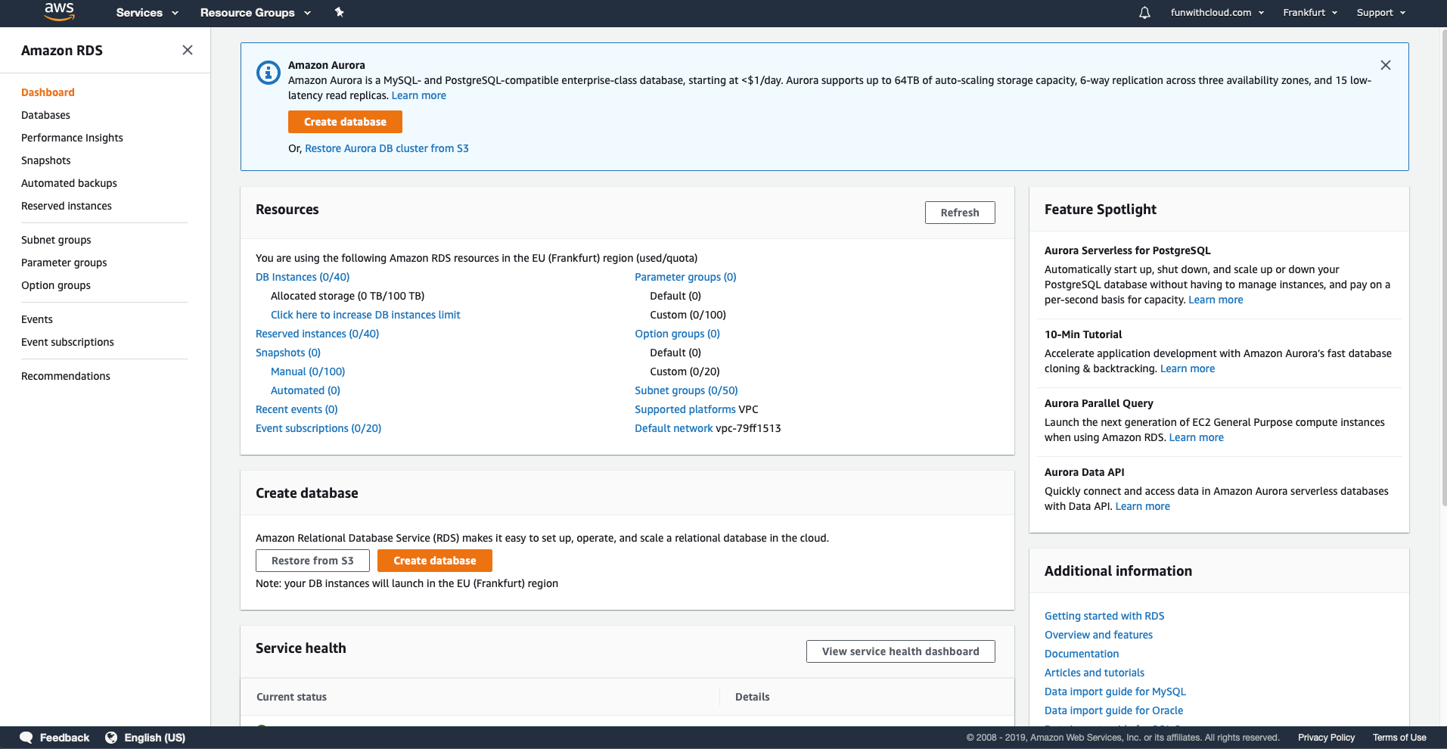Viewport: 1447px width, 749px height.
Task: Click the Restore from S3 button
Action: 312,561
